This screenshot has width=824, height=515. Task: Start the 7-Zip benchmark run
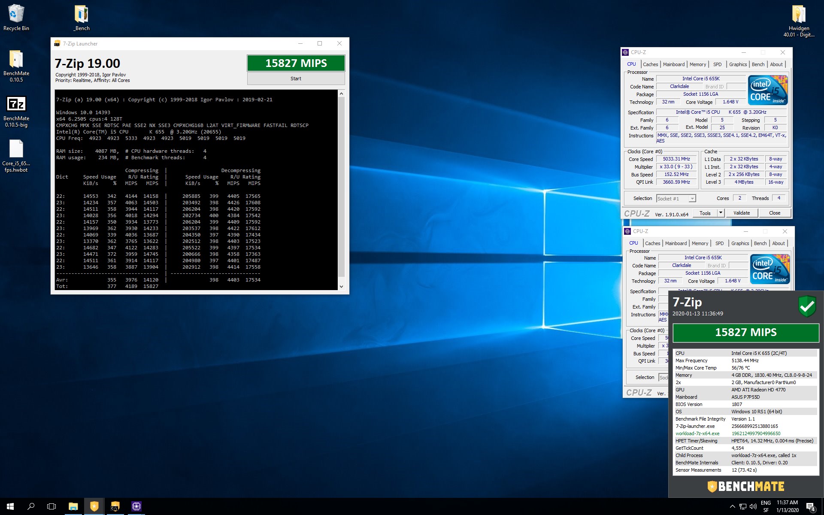pos(296,79)
